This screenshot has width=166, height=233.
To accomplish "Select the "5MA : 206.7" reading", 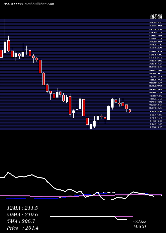I will (x=21, y=221).
